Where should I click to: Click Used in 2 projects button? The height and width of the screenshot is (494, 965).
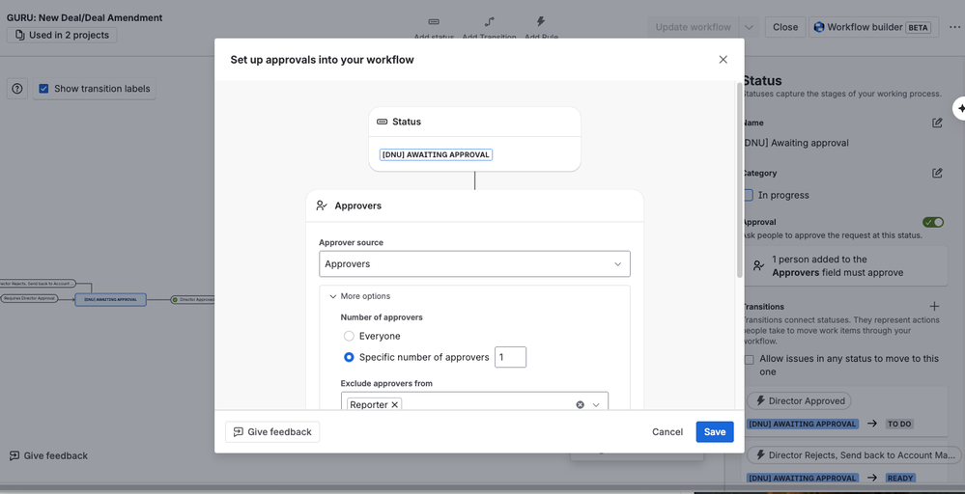tap(62, 35)
